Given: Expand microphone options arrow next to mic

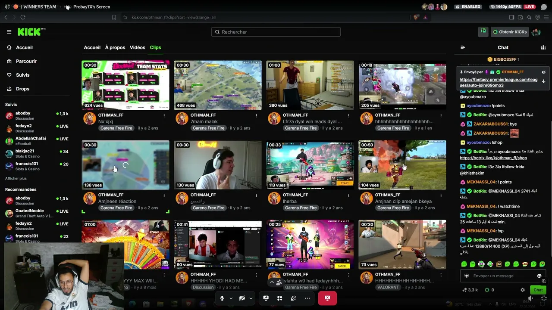Looking at the screenshot, I should coord(231,298).
